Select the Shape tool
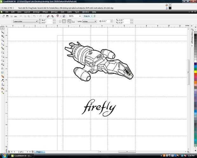The image size is (197, 158). coord(3,32)
